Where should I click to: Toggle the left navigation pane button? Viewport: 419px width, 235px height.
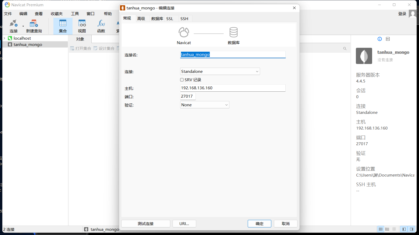(404, 229)
